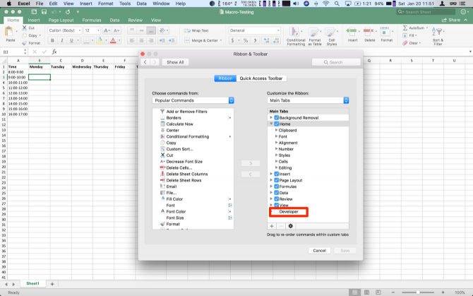Click the save disk icon in the title bar
This screenshot has width=473, height=296.
coord(44,12)
